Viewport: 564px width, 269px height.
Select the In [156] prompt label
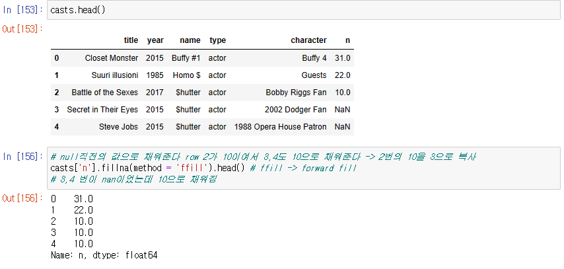click(22, 157)
